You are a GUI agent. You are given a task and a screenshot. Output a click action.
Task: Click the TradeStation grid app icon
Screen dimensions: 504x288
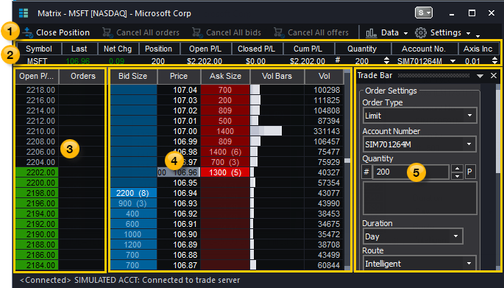click(x=24, y=13)
